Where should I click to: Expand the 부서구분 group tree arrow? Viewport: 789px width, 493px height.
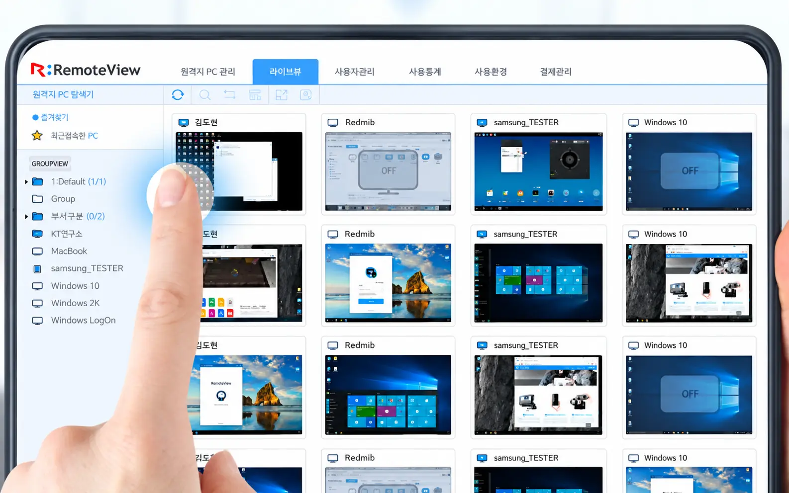point(26,217)
